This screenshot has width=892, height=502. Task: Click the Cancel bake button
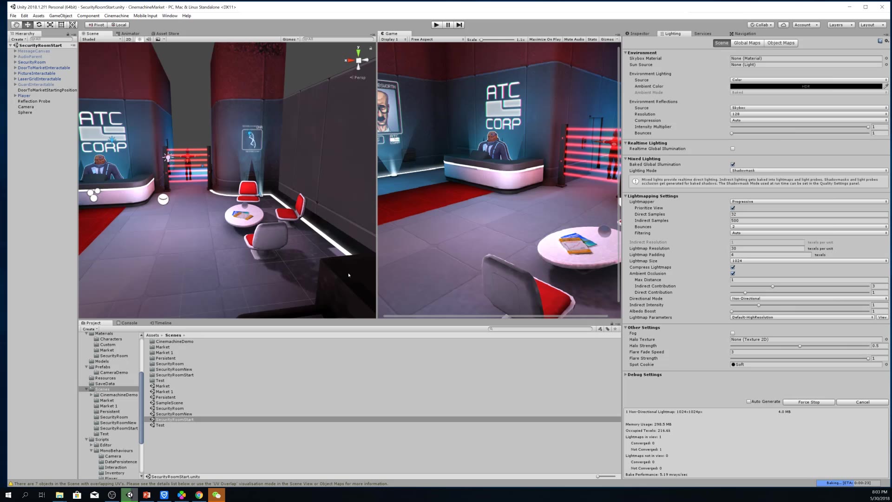(862, 402)
